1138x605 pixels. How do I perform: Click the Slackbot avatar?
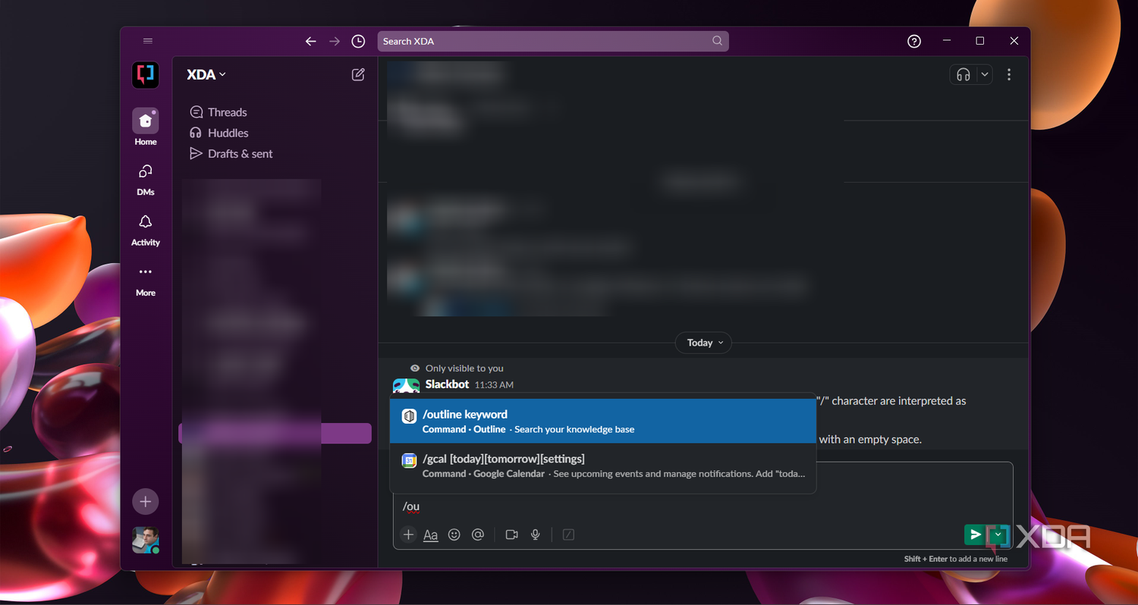pos(406,386)
